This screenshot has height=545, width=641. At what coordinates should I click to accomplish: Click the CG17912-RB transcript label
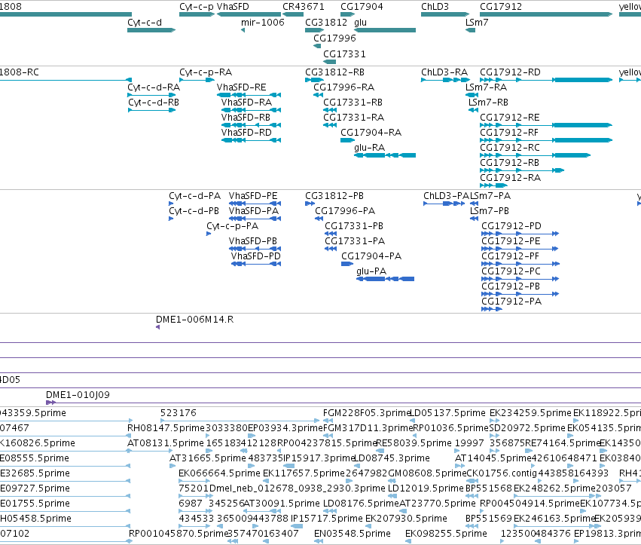click(x=509, y=164)
